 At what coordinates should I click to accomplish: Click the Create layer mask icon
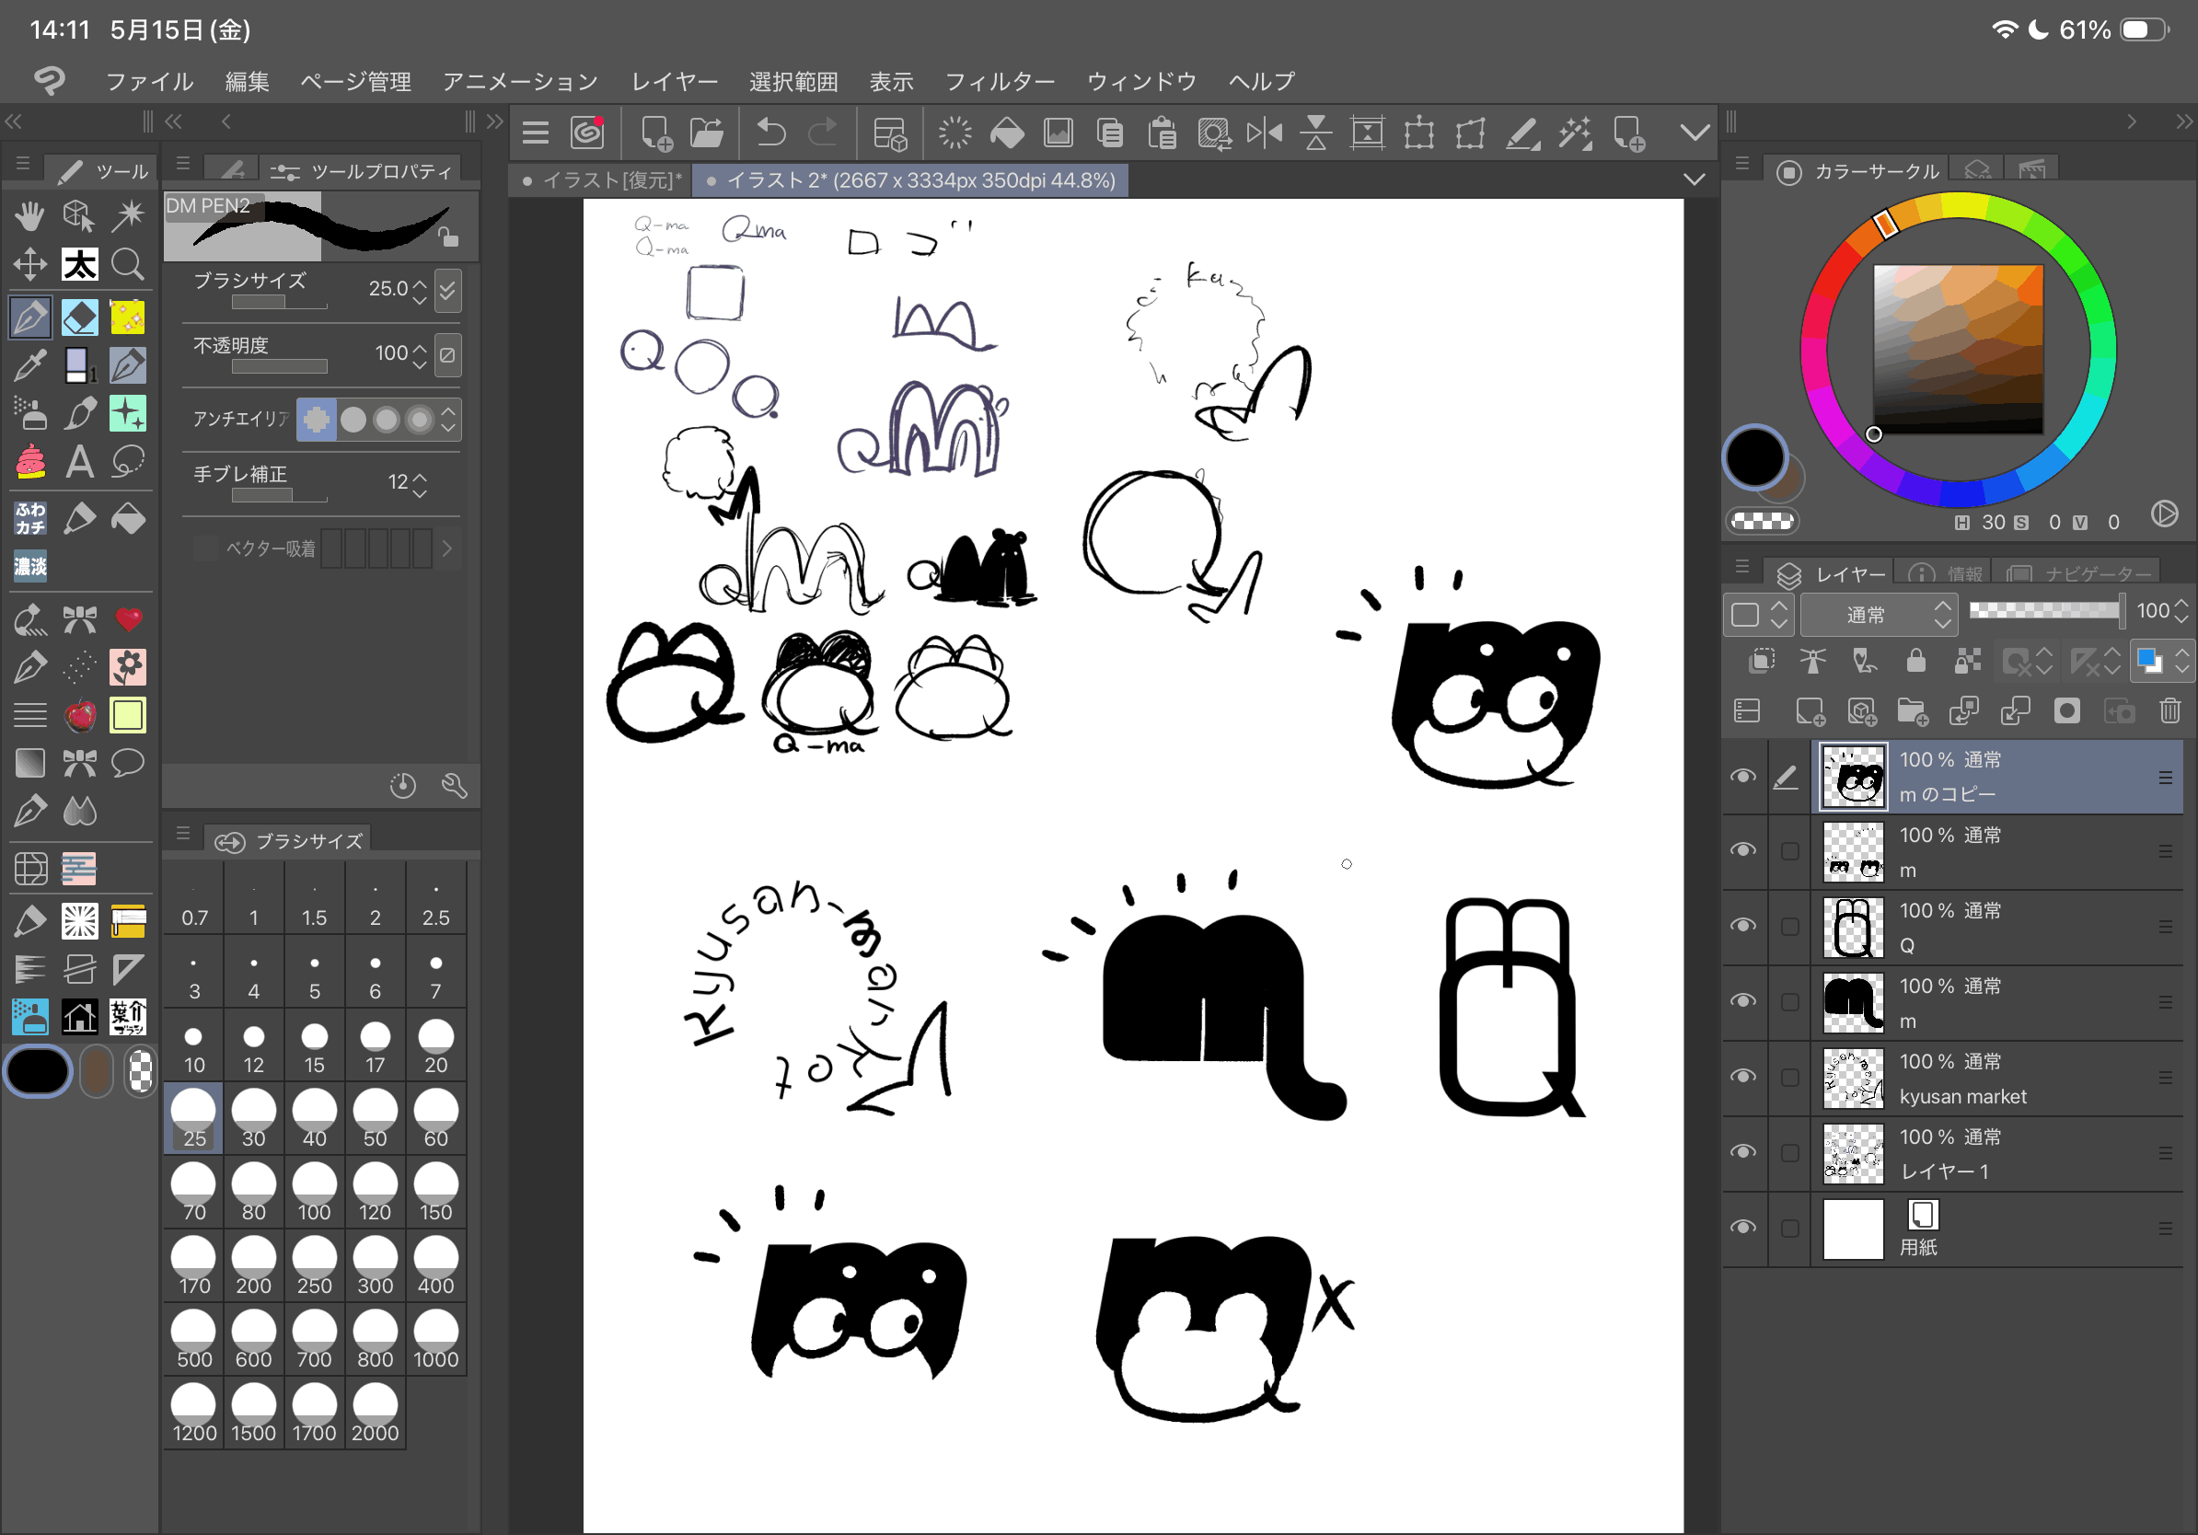click(2067, 710)
